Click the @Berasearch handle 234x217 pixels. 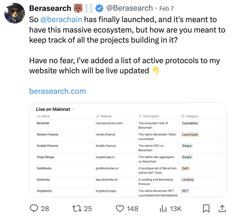(x=129, y=9)
